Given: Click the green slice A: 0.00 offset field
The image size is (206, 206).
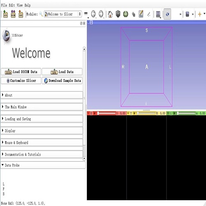Looking at the screenshot, I should pyautogui.click(x=201, y=113).
